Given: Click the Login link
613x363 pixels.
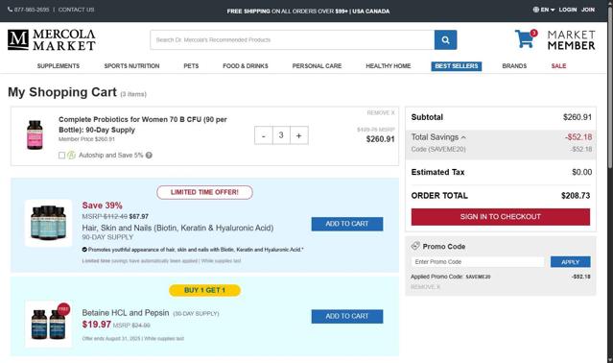Looking at the screenshot, I should tap(568, 10).
